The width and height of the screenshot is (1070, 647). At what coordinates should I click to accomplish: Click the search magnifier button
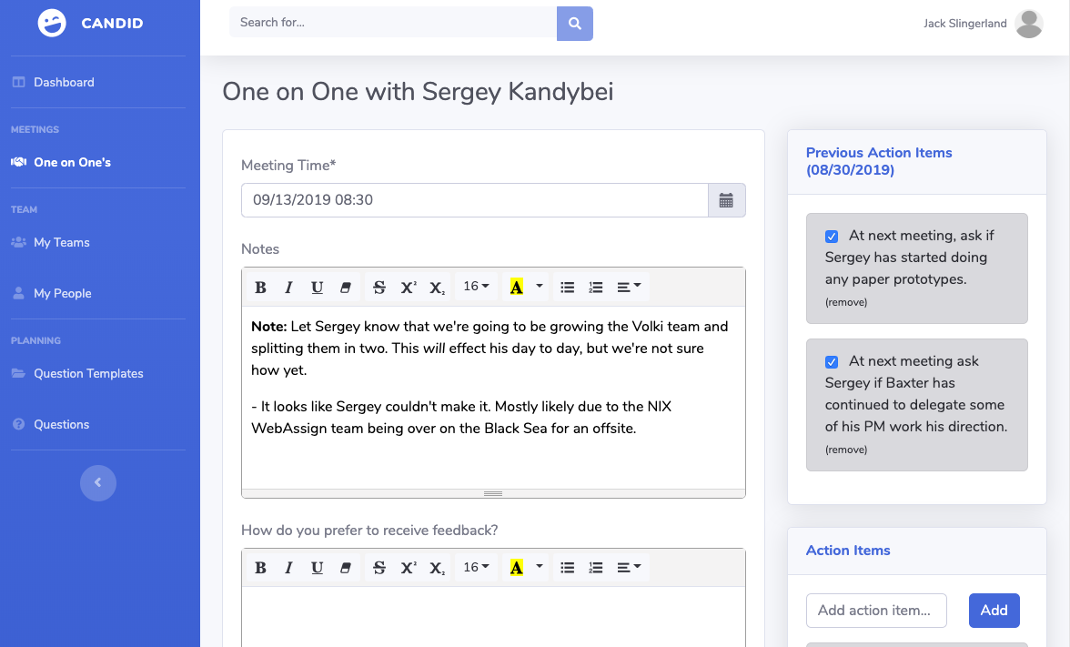[x=574, y=24]
